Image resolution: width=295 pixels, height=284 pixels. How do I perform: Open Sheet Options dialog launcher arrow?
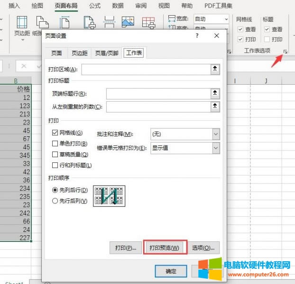pyautogui.click(x=286, y=51)
